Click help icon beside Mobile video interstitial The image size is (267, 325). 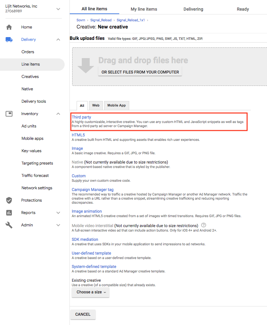click(203, 225)
